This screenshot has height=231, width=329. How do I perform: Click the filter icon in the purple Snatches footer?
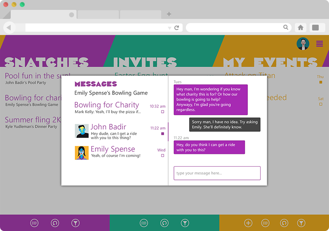point(75,223)
